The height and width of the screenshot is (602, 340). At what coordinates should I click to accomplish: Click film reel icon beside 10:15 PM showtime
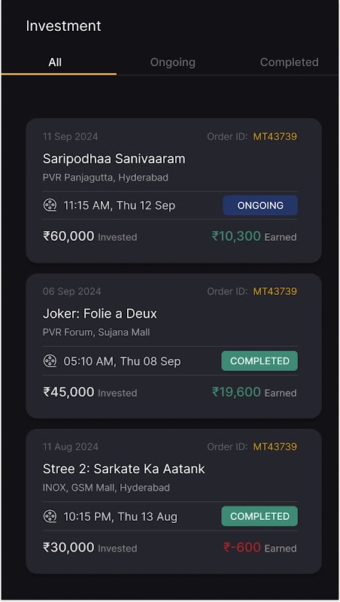pos(50,516)
